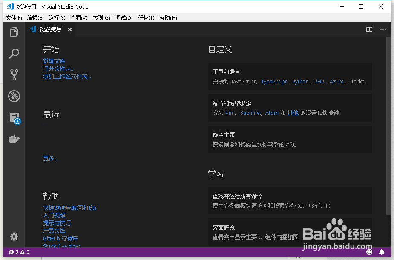
Task: Open the editor more actions ellipsis
Action: [x=383, y=29]
